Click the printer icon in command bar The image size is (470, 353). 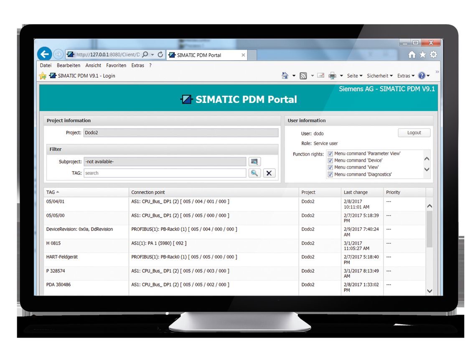click(x=332, y=76)
